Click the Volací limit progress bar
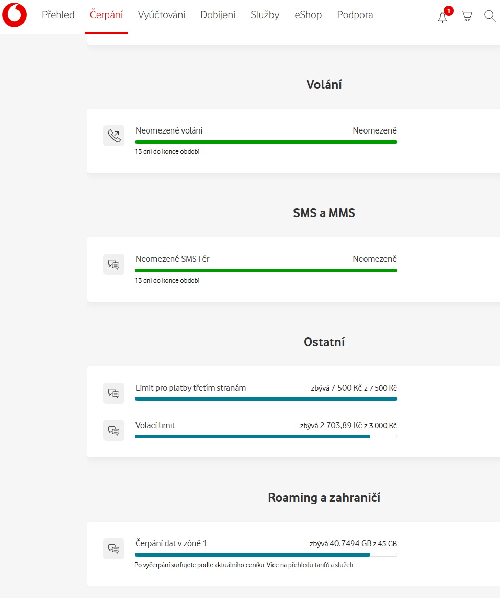Image resolution: width=500 pixels, height=598 pixels. click(266, 436)
